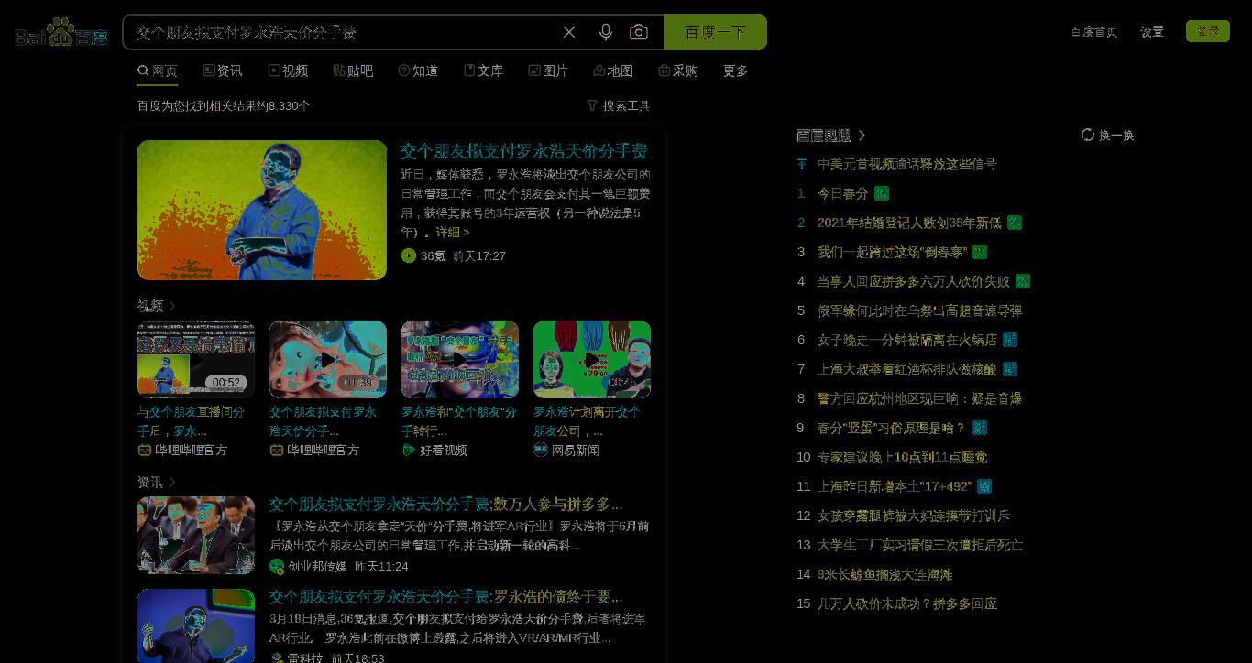Open pinned topic 中美元首视频通话释放这些信号
The image size is (1252, 663).
coord(906,164)
